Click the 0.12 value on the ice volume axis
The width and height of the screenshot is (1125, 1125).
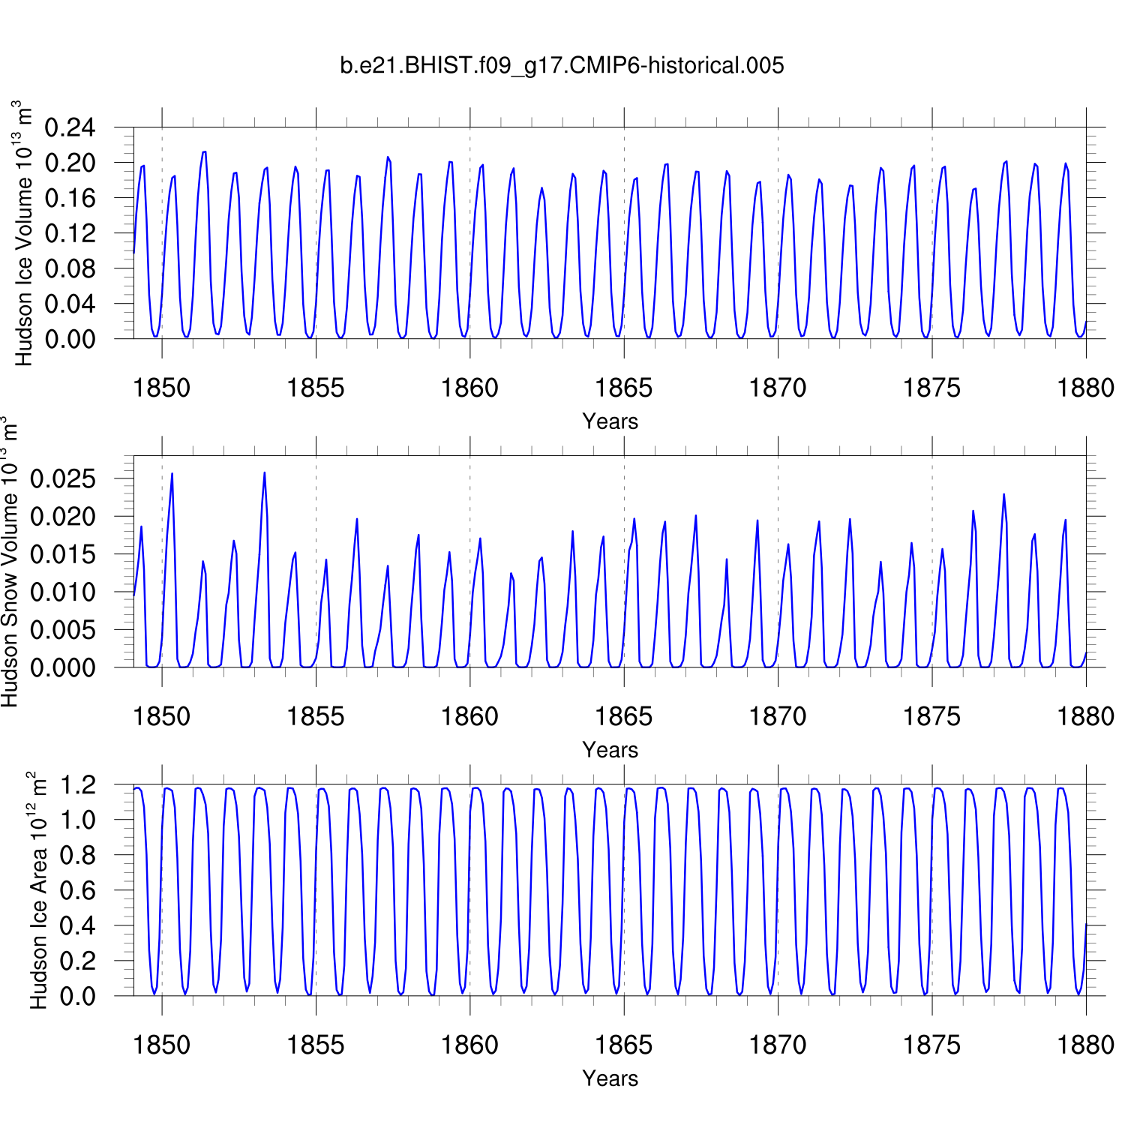coord(70,233)
